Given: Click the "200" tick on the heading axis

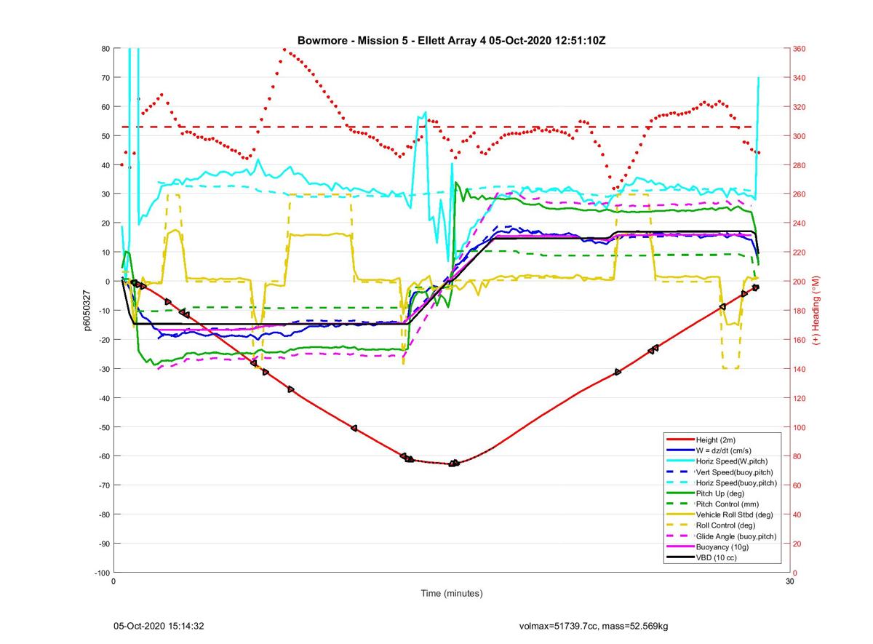Looking at the screenshot, I should point(800,282).
